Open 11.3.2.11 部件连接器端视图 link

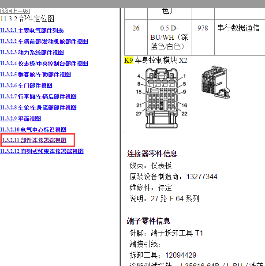(34, 140)
